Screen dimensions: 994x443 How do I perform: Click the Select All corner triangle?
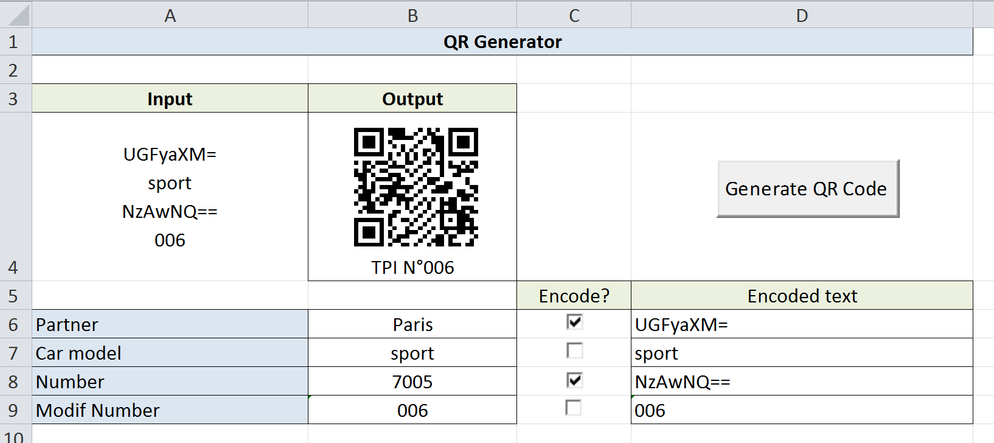coord(17,15)
